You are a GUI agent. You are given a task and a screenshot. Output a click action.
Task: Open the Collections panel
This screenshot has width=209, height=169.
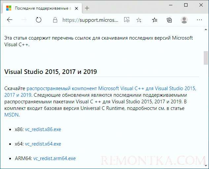tap(169, 20)
